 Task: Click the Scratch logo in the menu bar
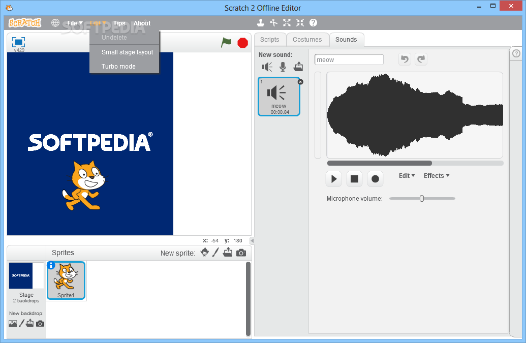pos(24,23)
